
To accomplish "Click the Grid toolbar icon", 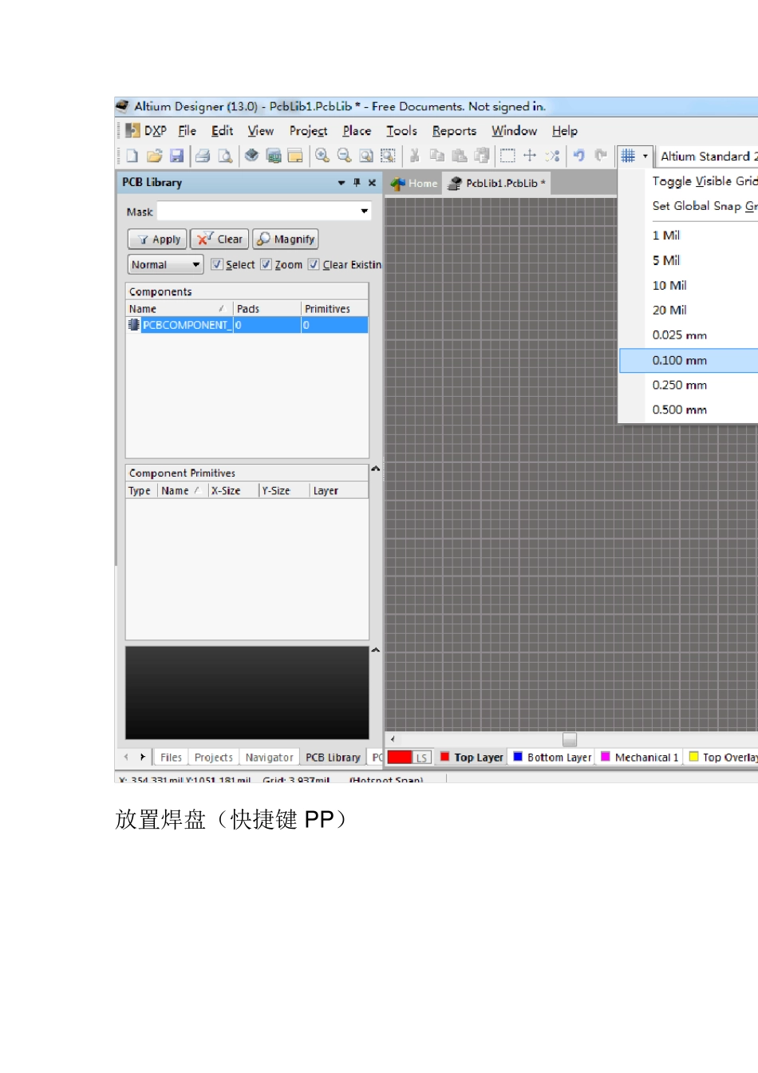I will tap(629, 156).
